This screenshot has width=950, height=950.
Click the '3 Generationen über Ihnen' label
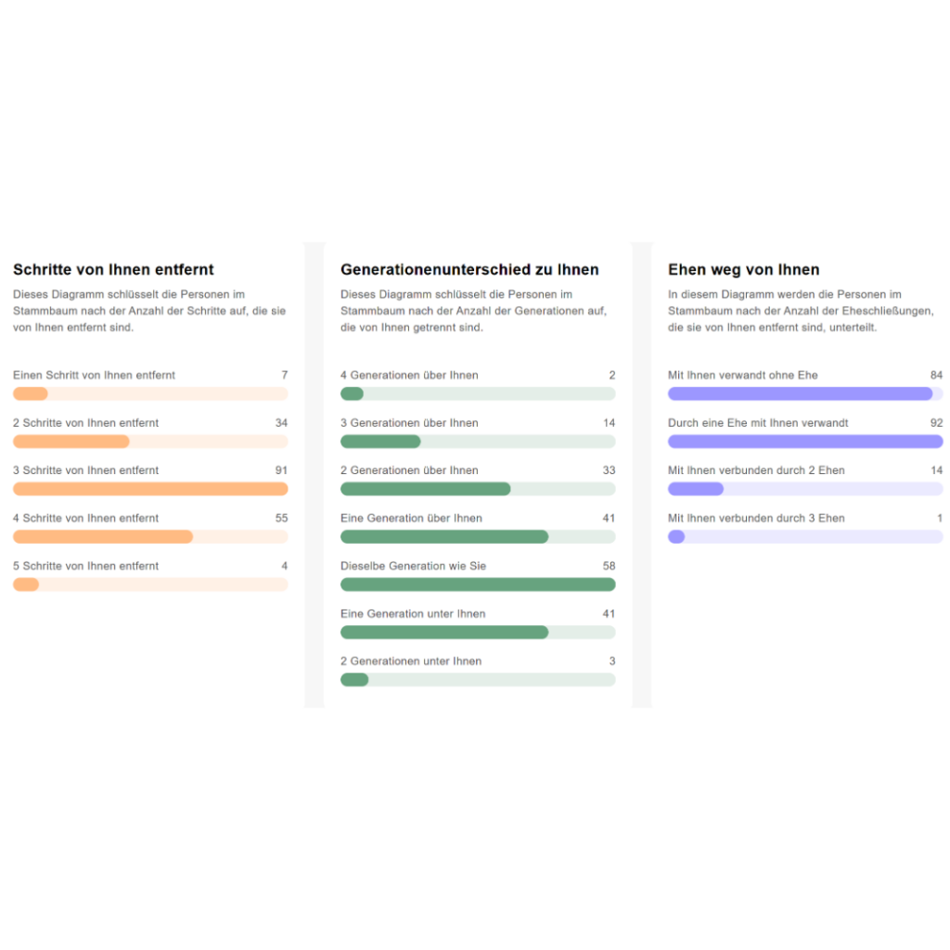(x=409, y=423)
